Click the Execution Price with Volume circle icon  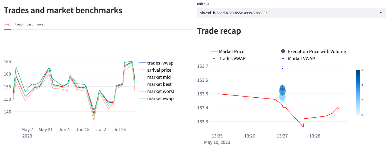click(x=283, y=51)
